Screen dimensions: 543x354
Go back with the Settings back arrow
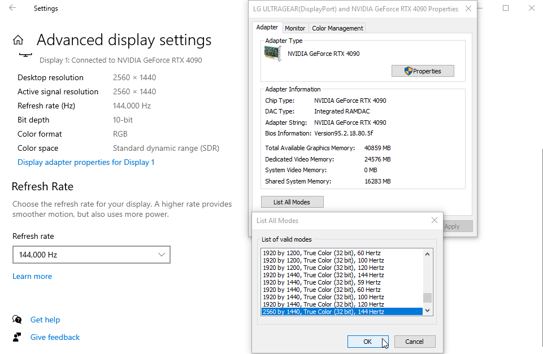point(12,8)
